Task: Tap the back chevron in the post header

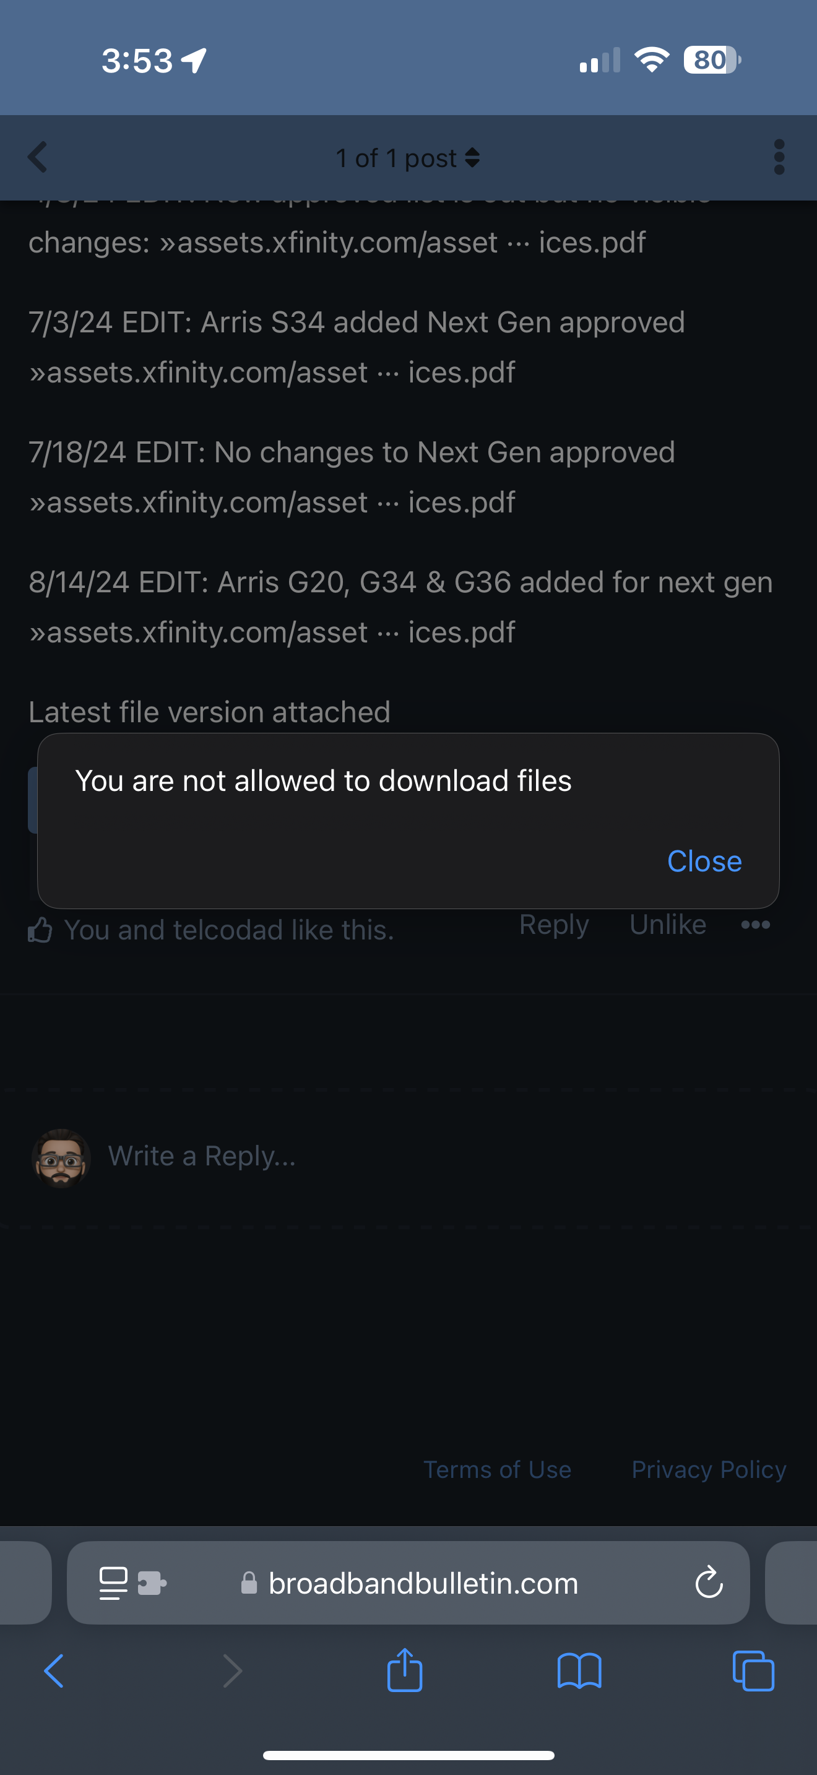Action: coord(38,158)
